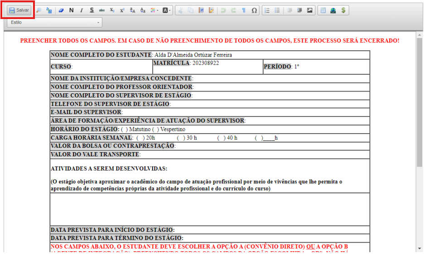
Task: Click the redo arrow
Action: (233, 10)
